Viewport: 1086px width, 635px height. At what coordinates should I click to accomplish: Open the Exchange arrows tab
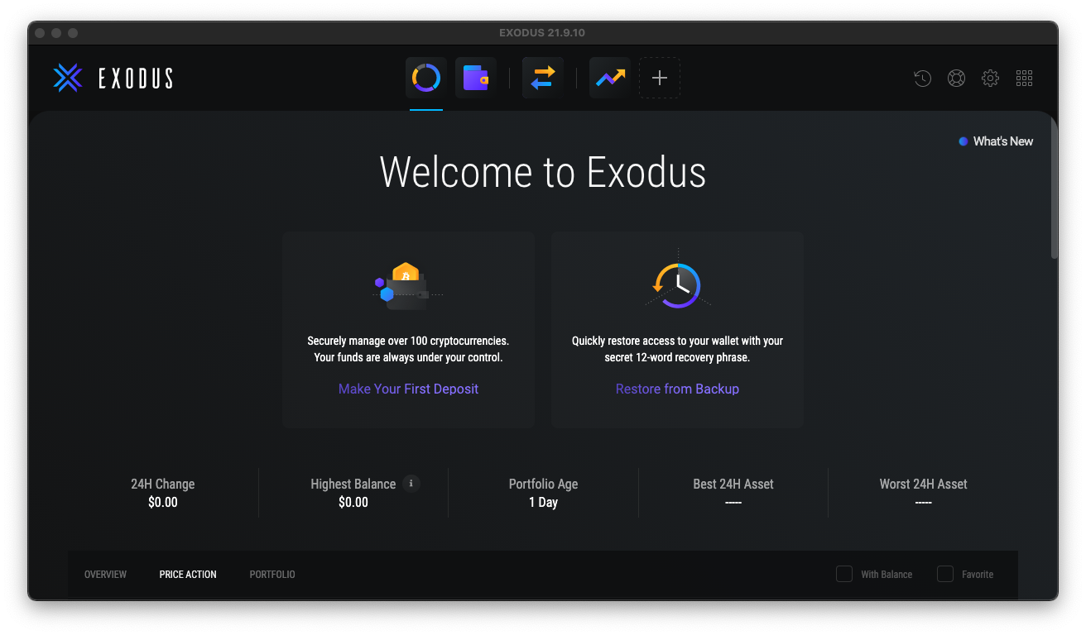tap(543, 78)
